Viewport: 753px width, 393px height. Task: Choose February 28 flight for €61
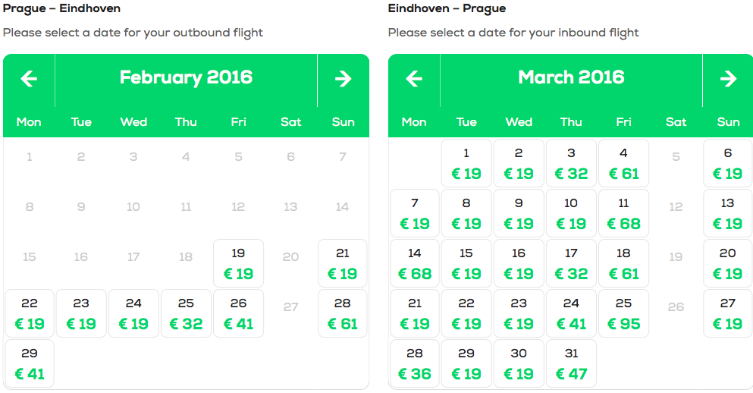pyautogui.click(x=343, y=313)
